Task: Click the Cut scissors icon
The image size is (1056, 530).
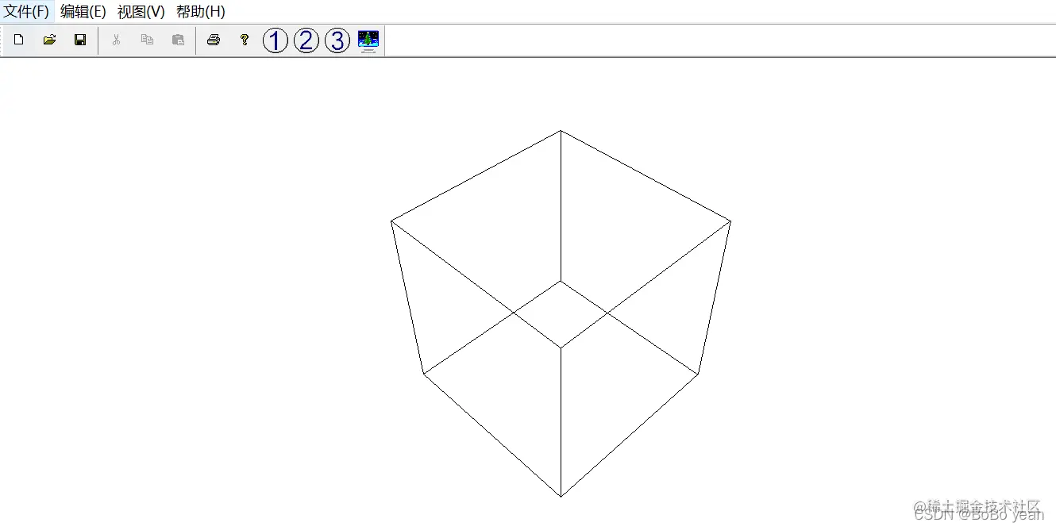Action: 116,40
